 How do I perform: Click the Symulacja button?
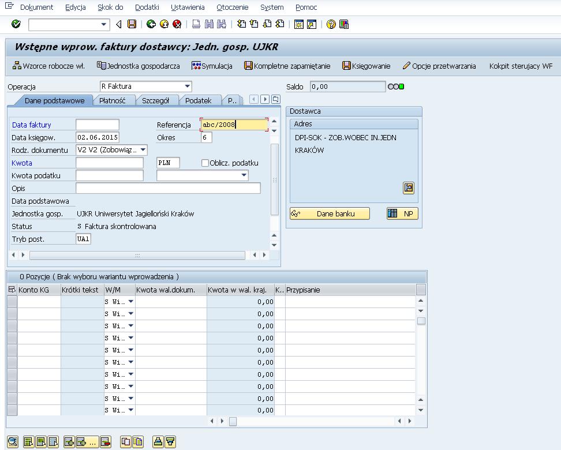tap(212, 66)
